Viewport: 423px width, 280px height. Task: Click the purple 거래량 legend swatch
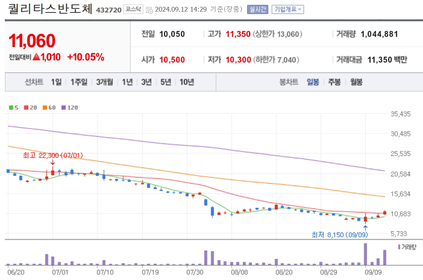click(399, 247)
